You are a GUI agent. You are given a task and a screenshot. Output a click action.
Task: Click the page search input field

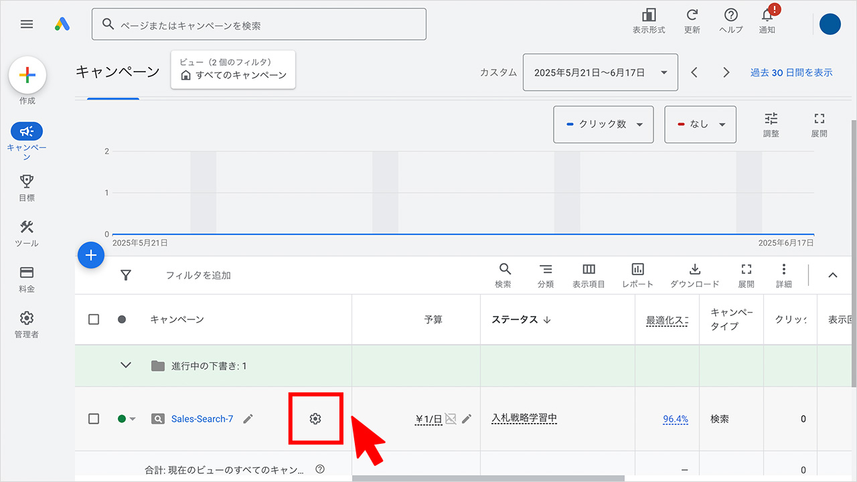click(x=259, y=23)
